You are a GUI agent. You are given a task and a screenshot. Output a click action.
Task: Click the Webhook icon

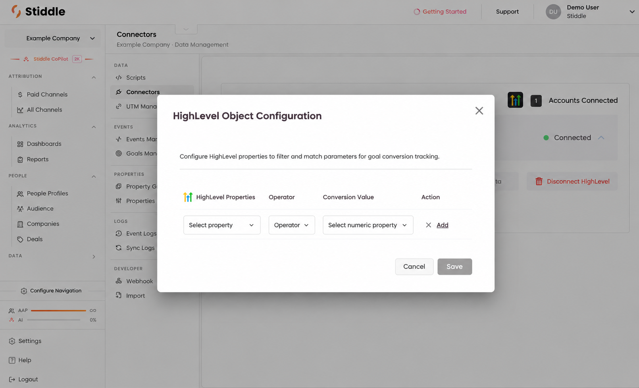(119, 281)
